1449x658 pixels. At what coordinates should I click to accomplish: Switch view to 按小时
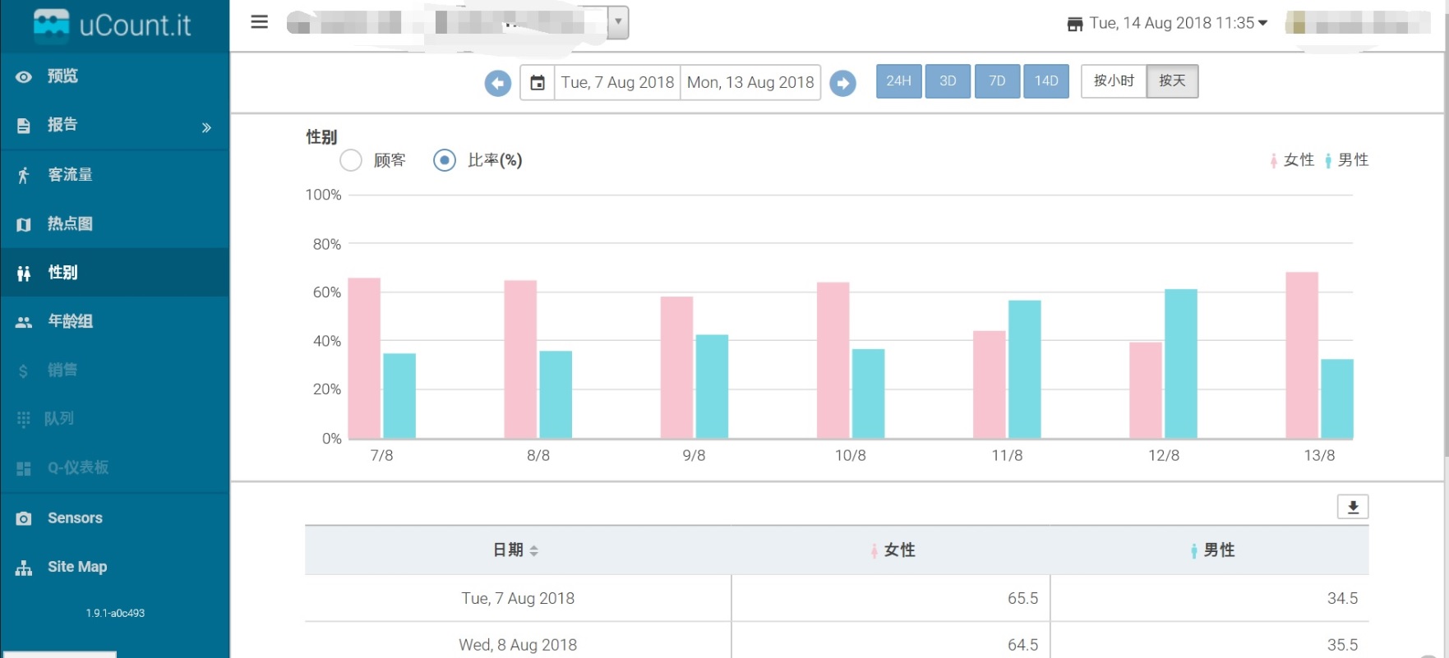coord(1114,81)
